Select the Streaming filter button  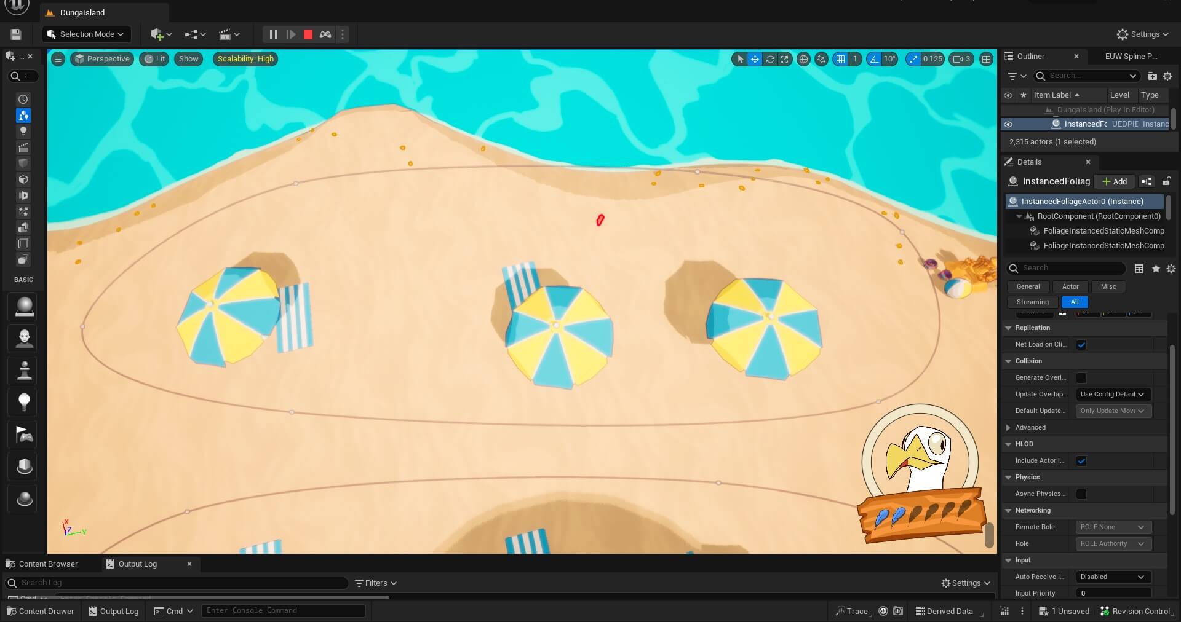1032,302
